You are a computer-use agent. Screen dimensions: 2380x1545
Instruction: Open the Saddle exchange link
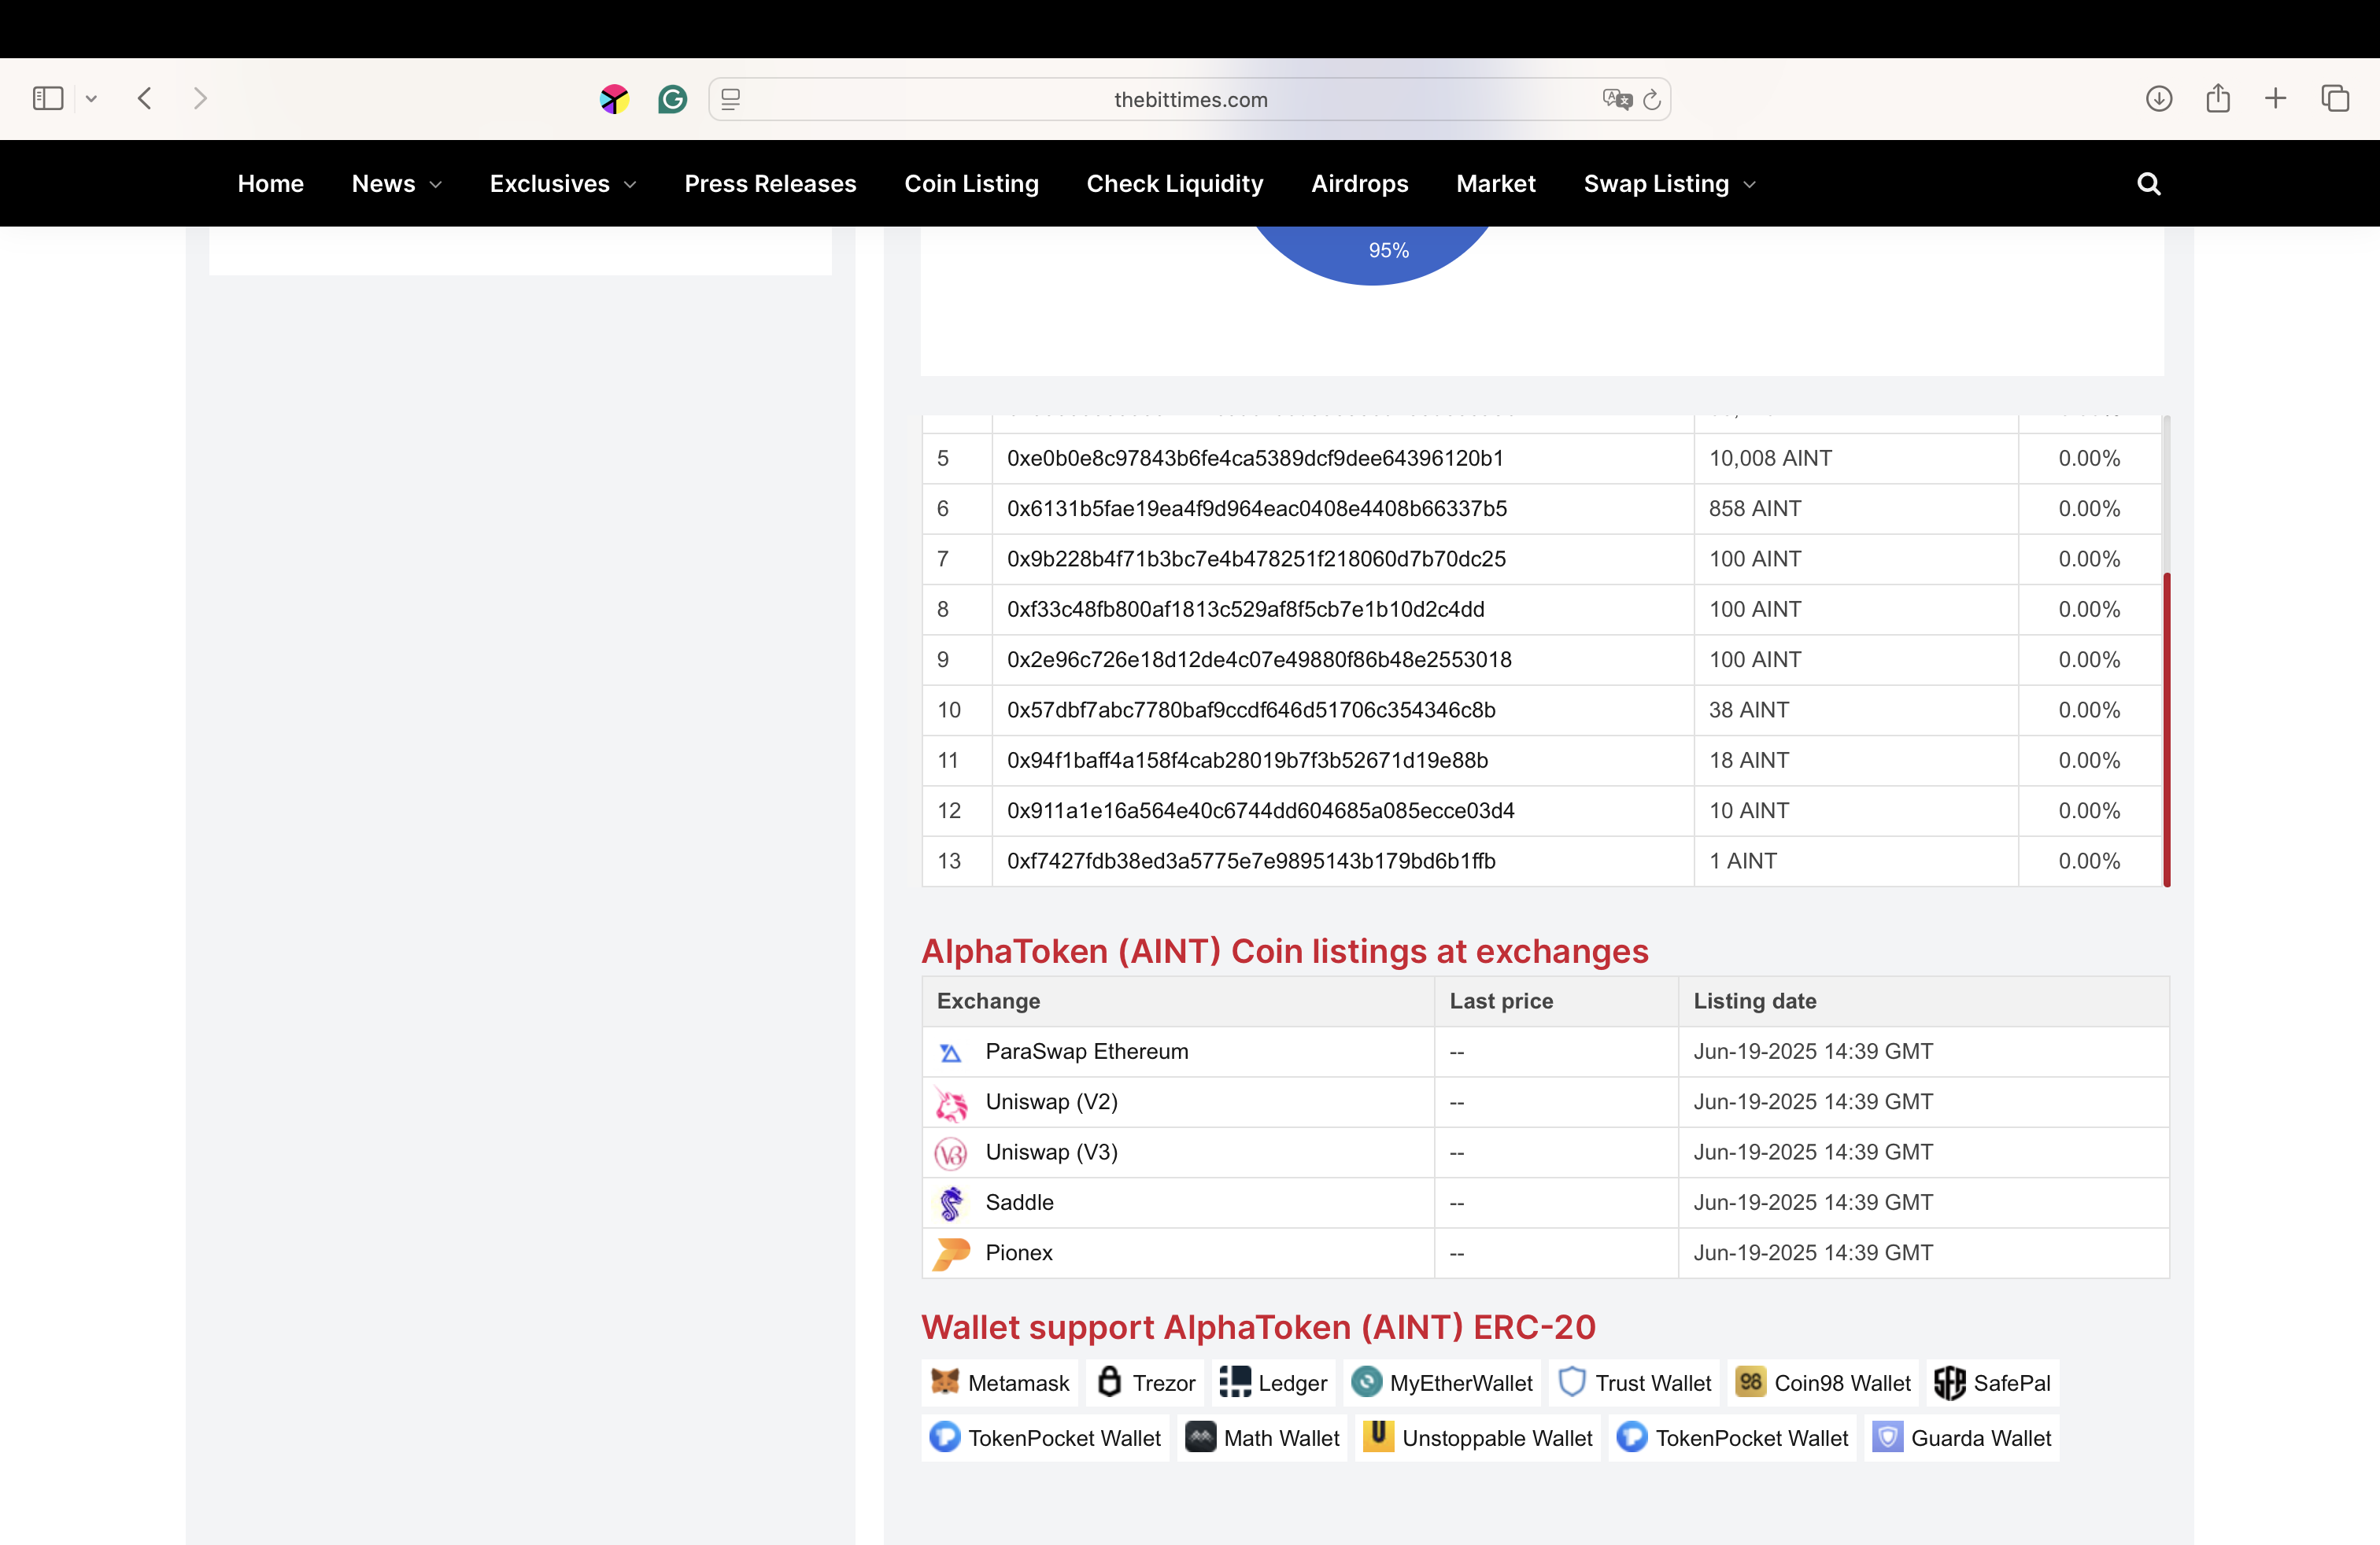1019,1202
